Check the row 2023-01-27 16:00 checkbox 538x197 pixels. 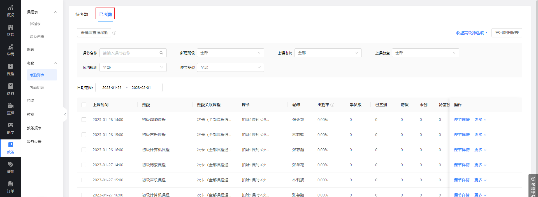[84, 195]
